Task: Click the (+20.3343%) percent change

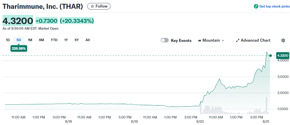Action: (77, 21)
